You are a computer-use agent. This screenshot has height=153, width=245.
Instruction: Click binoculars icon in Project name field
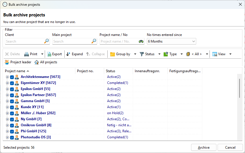point(141,41)
